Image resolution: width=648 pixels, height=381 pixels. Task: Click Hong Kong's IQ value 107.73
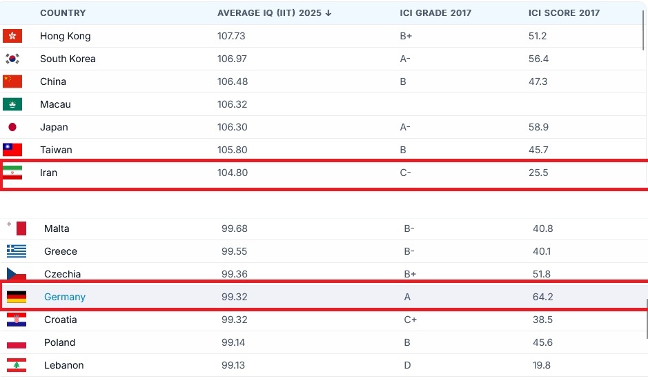[231, 36]
